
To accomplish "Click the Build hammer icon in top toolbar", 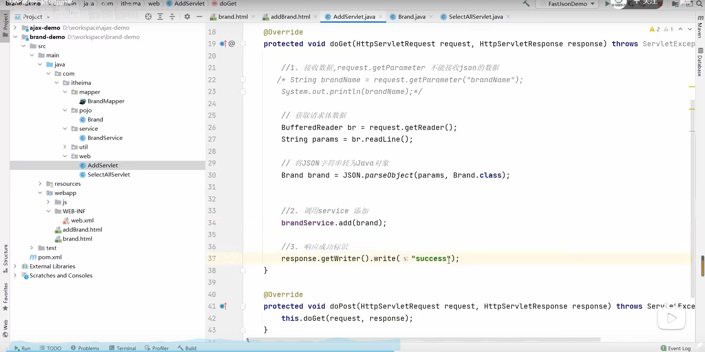I will click(526, 4).
